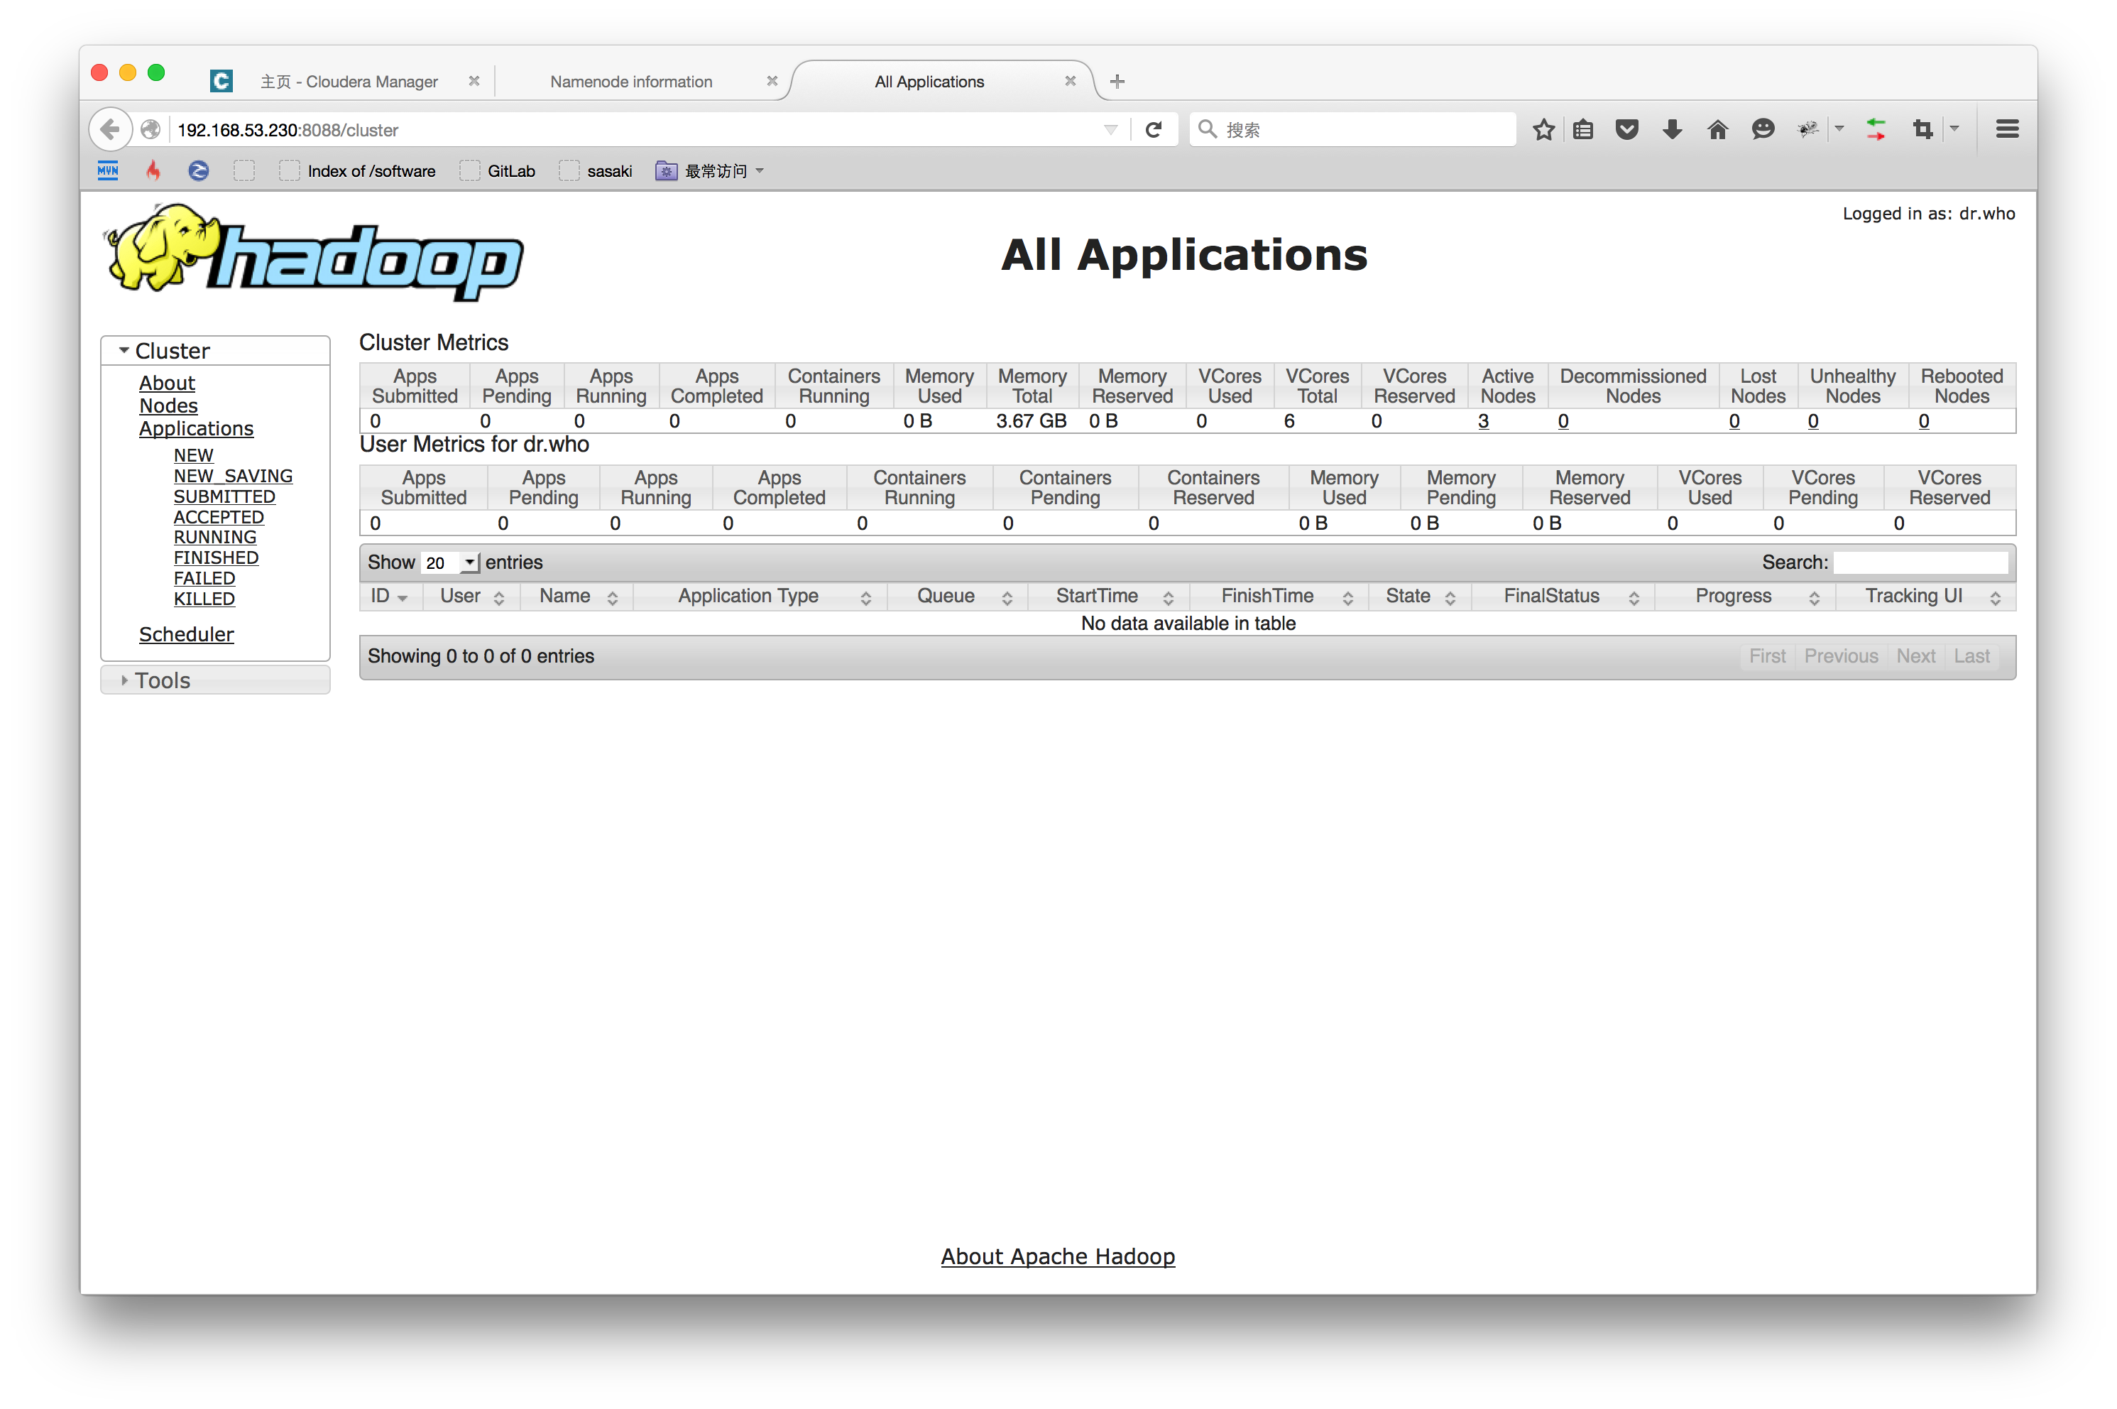This screenshot has height=1409, width=2117.
Task: Expand the Tools section in sidebar
Action: click(162, 680)
